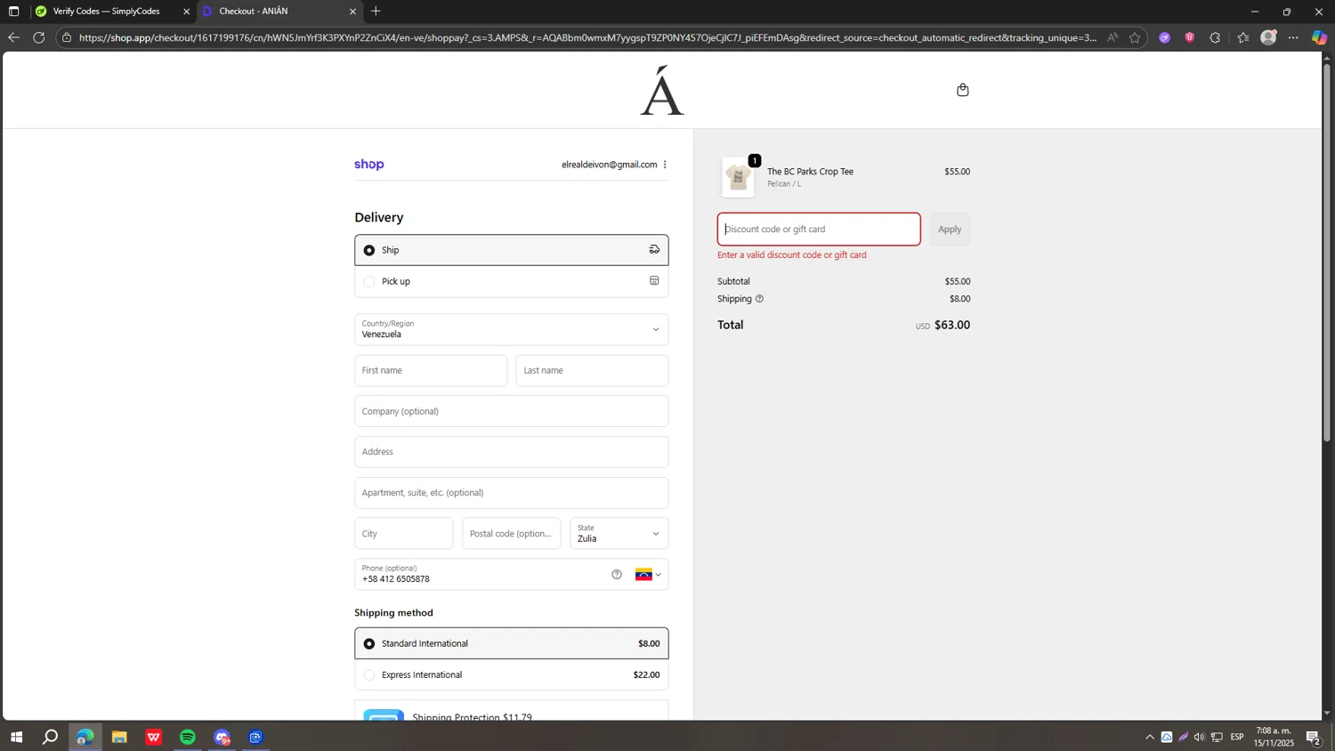Click the Apartment, suite field
This screenshot has width=1335, height=751.
(x=511, y=493)
